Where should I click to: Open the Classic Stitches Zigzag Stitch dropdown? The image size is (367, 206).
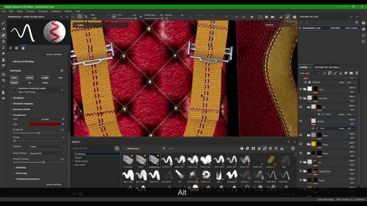pos(46,152)
